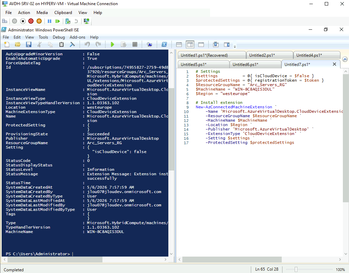This screenshot has height=273, width=349.
Task: Open the Add-ons menu
Action: tap(78, 37)
